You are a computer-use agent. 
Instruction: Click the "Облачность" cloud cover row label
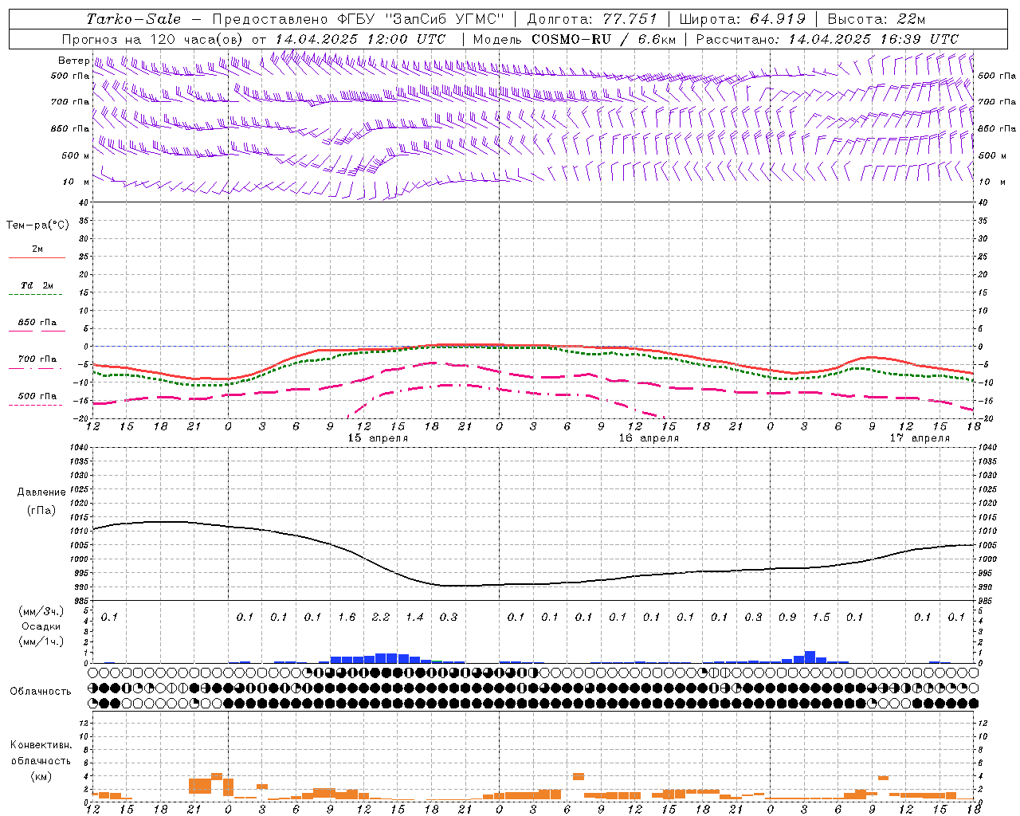pos(41,691)
